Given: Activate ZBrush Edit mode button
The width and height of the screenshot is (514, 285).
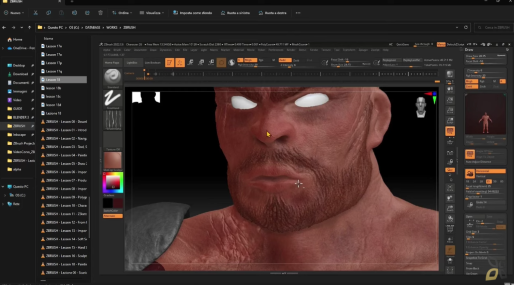Looking at the screenshot, I should coord(170,62).
